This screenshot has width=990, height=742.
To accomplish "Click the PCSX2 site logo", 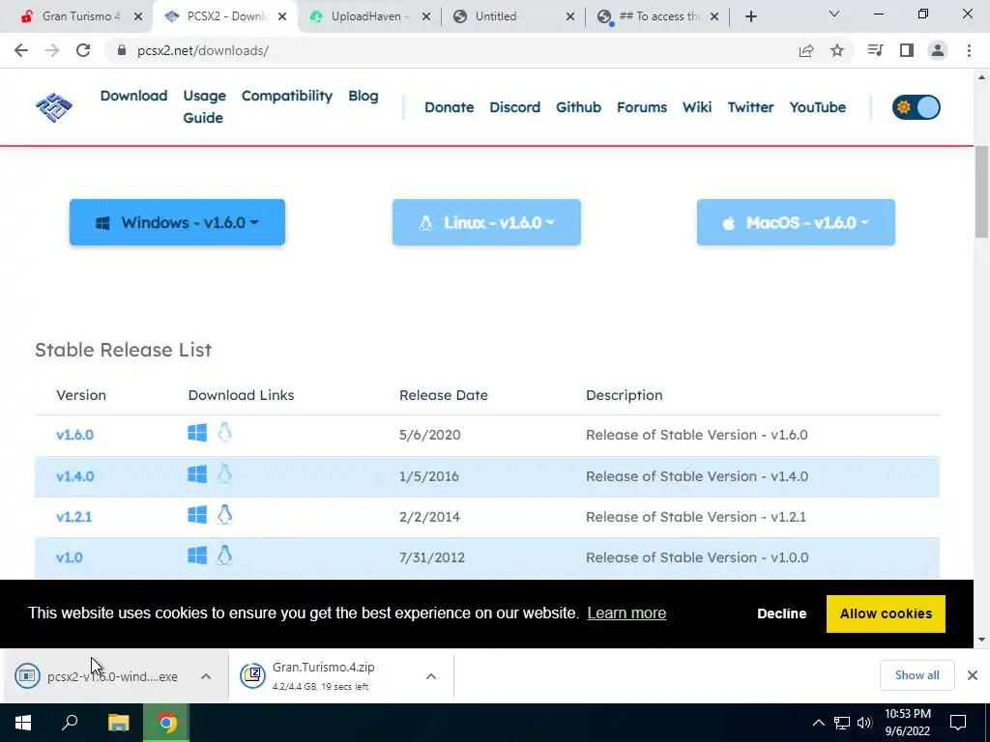I will [54, 107].
